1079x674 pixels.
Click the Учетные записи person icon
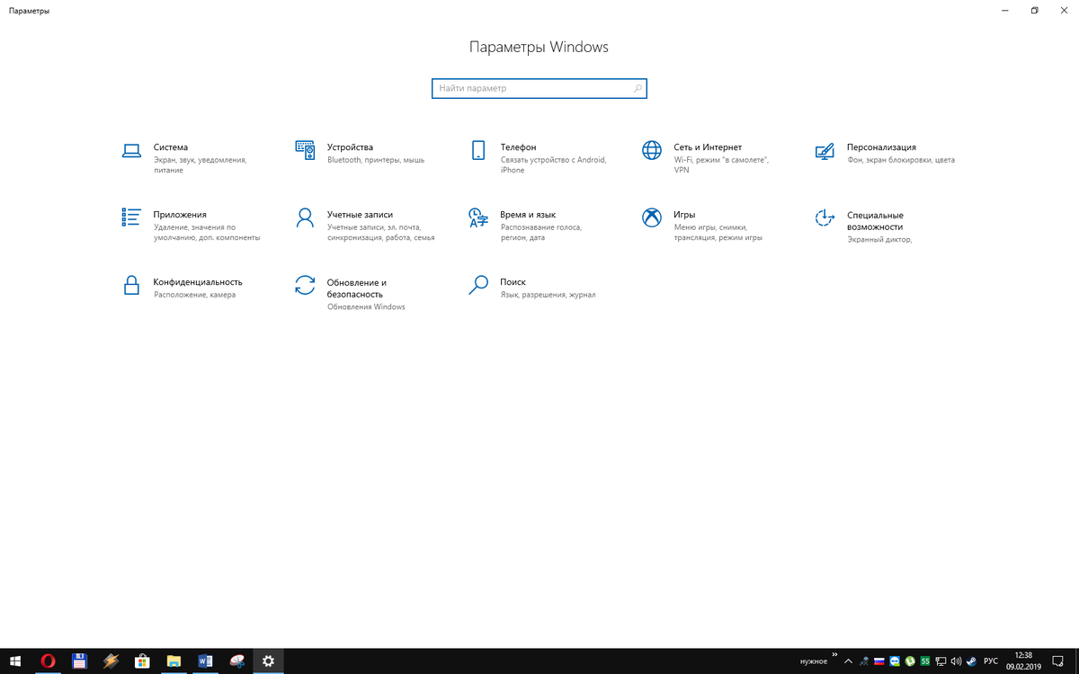click(x=305, y=217)
